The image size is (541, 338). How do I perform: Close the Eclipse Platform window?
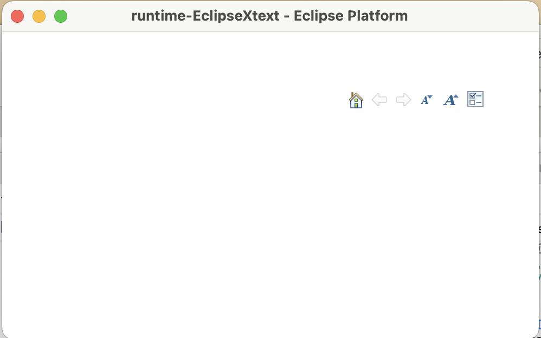[17, 16]
